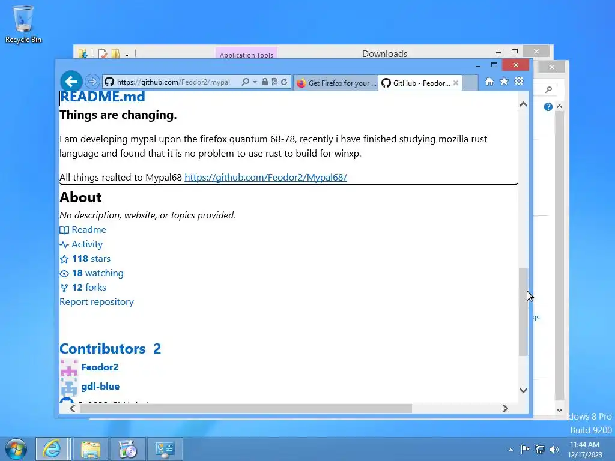Click the Feodor2 avatar image
Screen dimensions: 615x461
pos(69,368)
